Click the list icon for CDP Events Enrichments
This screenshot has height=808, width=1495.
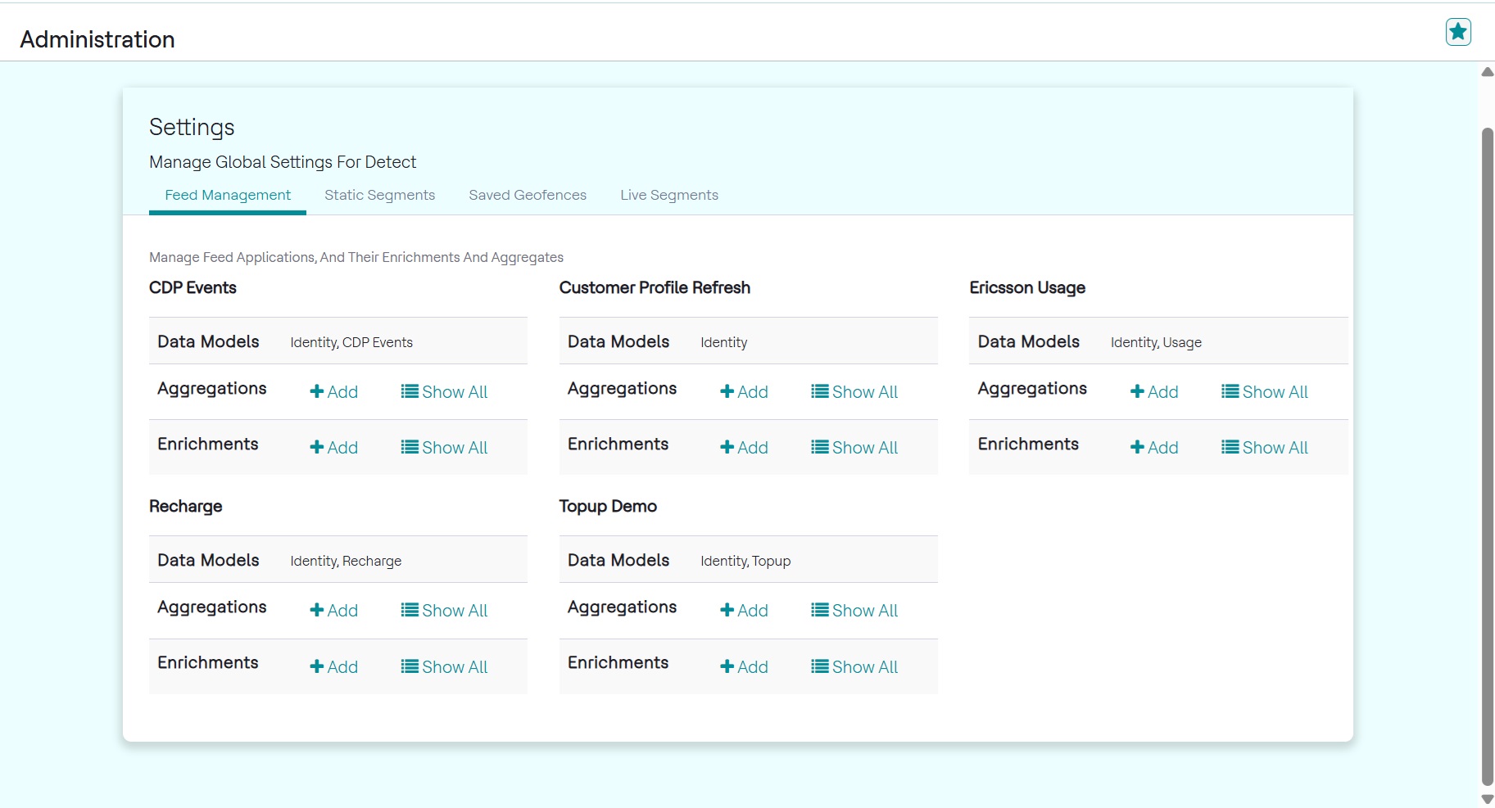pos(410,448)
